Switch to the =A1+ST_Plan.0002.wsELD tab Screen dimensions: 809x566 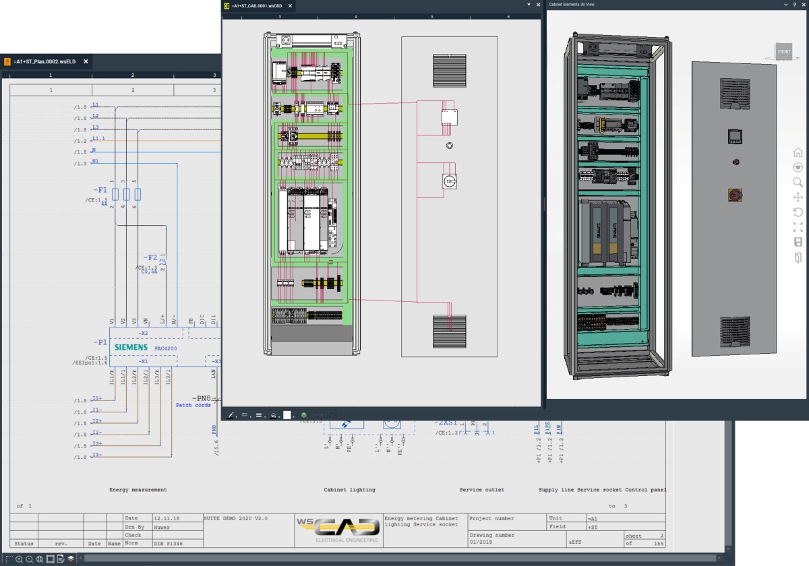[46, 61]
